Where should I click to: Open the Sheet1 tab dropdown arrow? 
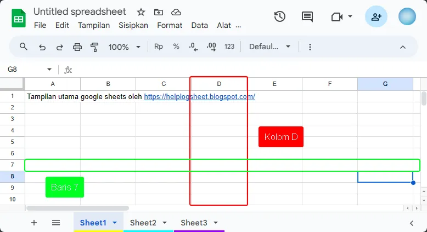pos(115,223)
